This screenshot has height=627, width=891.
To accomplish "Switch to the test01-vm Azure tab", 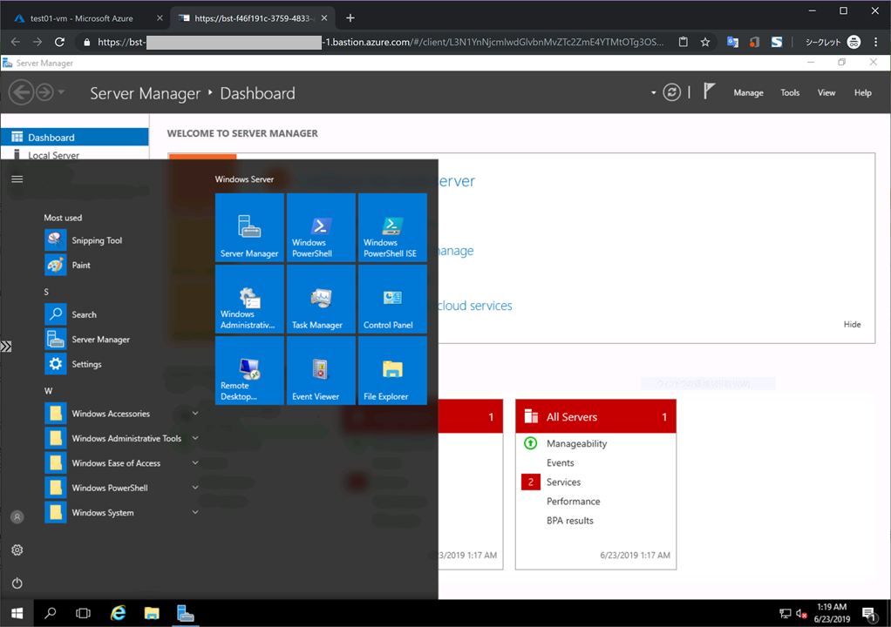I will pyautogui.click(x=81, y=18).
